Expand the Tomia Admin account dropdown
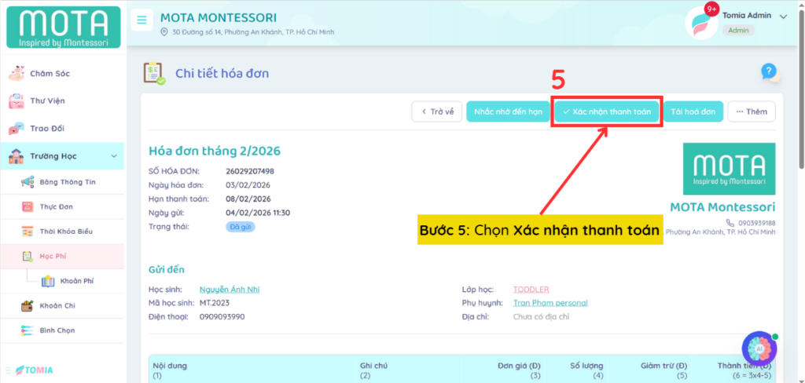Screen dimensions: 805x383 (x=782, y=16)
